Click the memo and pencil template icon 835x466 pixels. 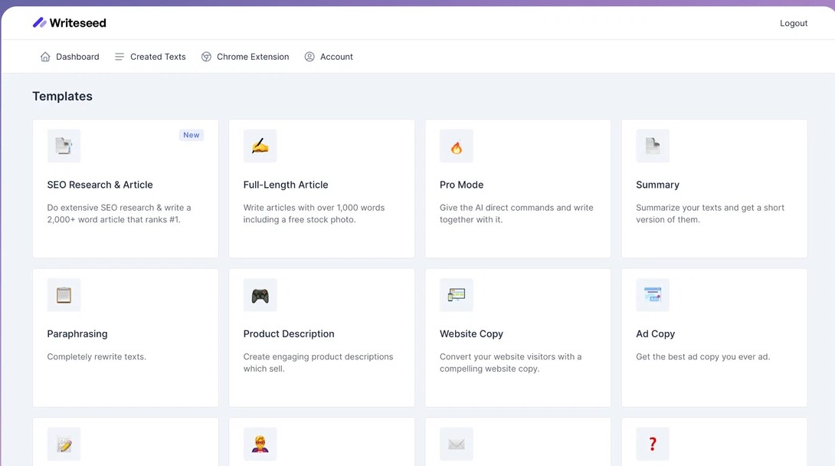coord(64,444)
